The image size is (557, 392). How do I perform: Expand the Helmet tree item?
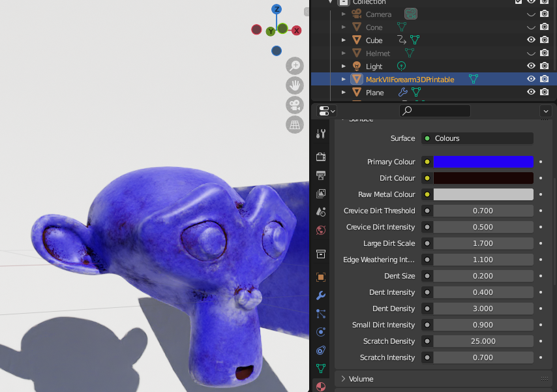click(344, 53)
